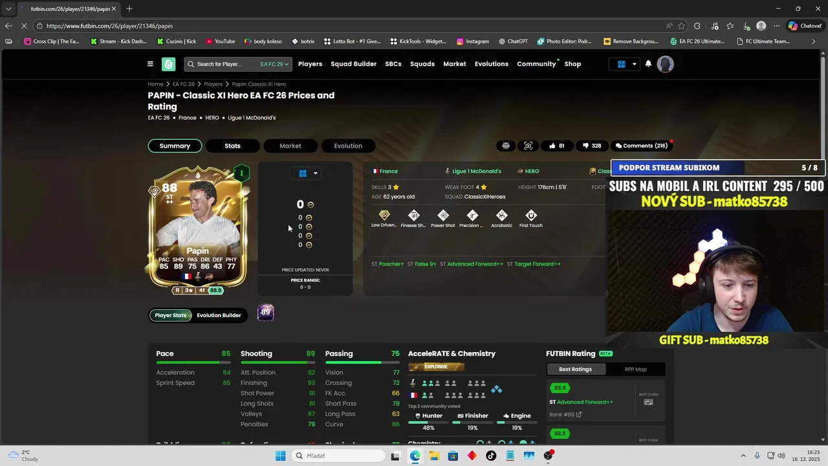Open the user profile avatar
Image resolution: width=828 pixels, height=466 pixels.
point(665,64)
